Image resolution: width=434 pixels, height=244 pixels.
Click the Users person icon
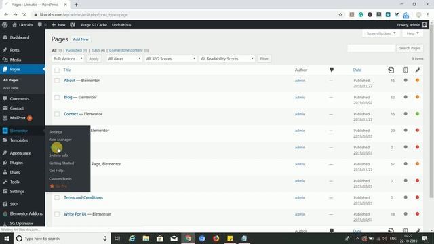(x=5, y=172)
